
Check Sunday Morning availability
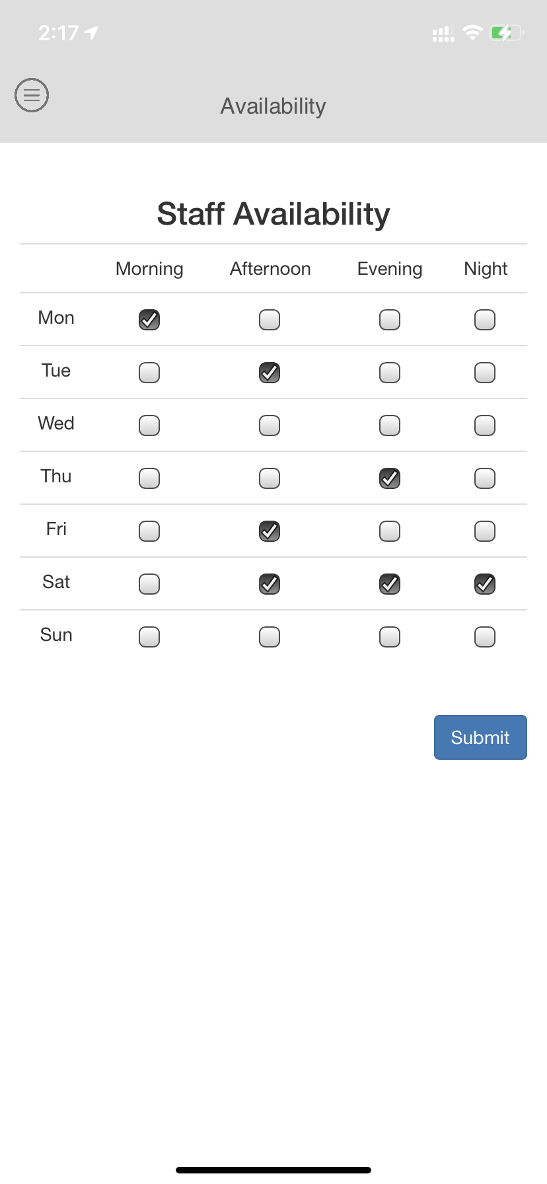click(149, 637)
